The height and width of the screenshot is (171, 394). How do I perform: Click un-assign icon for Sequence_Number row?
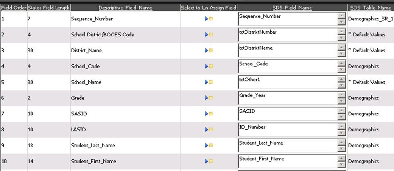click(209, 19)
